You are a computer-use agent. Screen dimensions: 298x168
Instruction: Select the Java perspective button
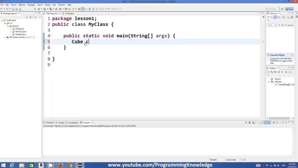click(x=290, y=9)
